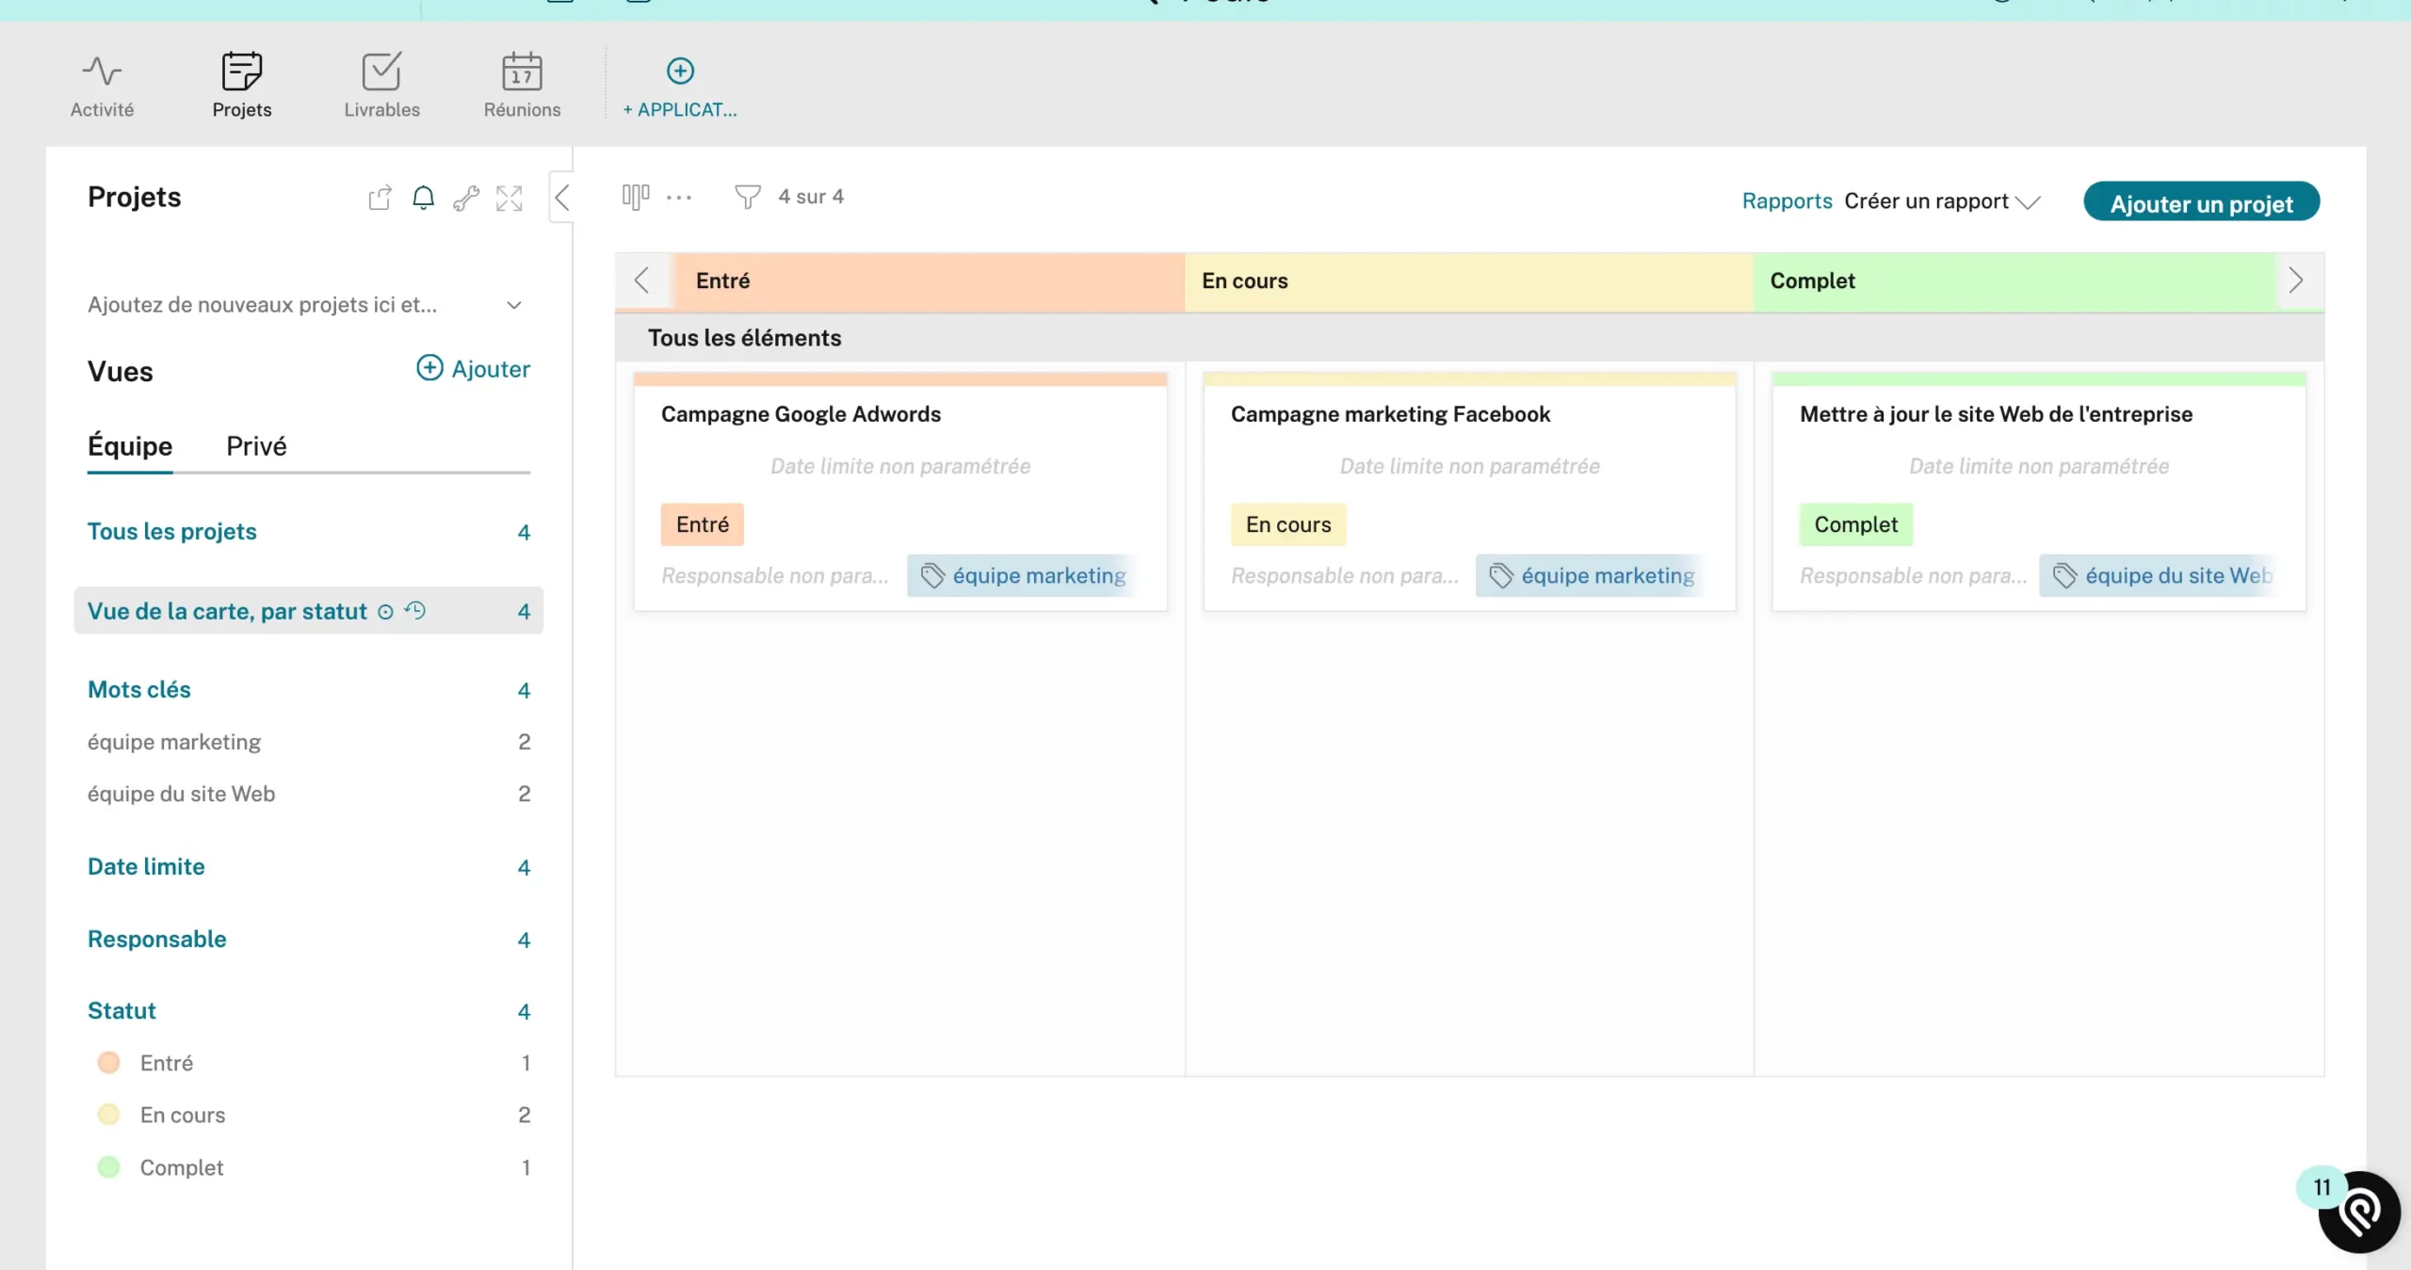Open the three-dot more options menu
The image size is (2411, 1270).
679,198
